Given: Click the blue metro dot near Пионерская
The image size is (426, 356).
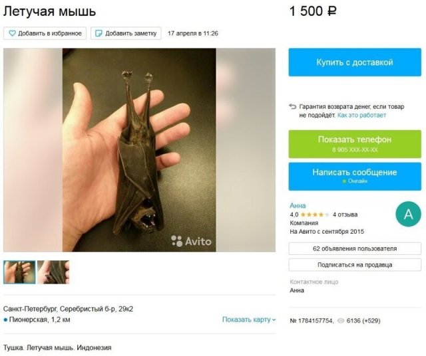Looking at the screenshot, I should point(5,319).
